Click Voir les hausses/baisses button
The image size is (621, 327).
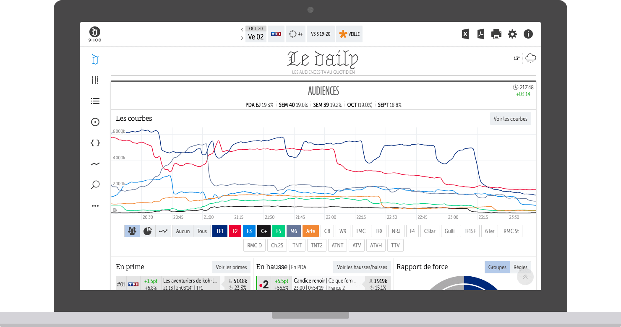pyautogui.click(x=362, y=267)
